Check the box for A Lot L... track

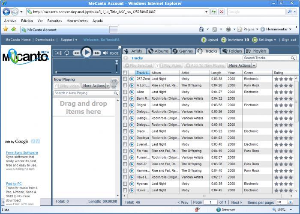point(125,85)
